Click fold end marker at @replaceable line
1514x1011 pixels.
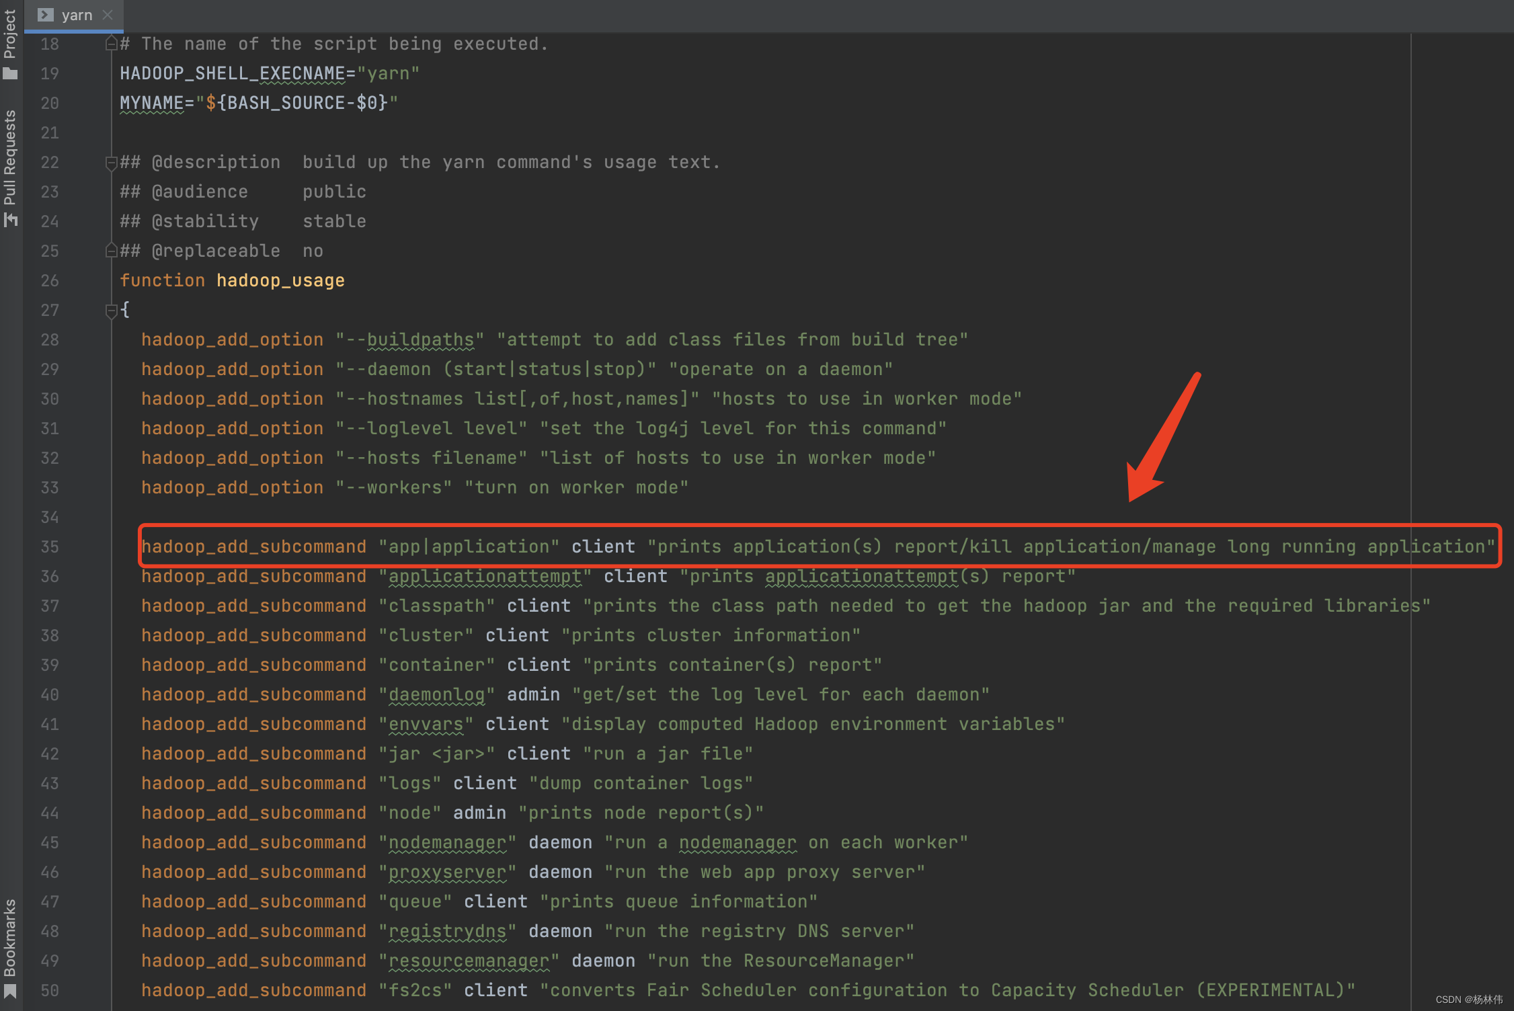[x=112, y=251]
